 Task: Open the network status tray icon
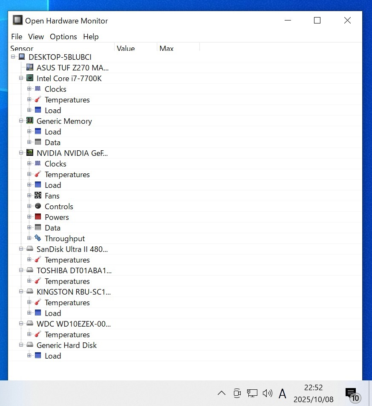[252, 393]
